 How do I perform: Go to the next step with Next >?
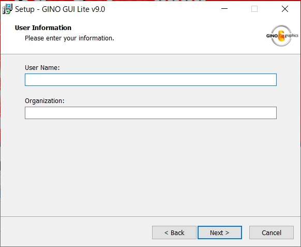point(220,233)
